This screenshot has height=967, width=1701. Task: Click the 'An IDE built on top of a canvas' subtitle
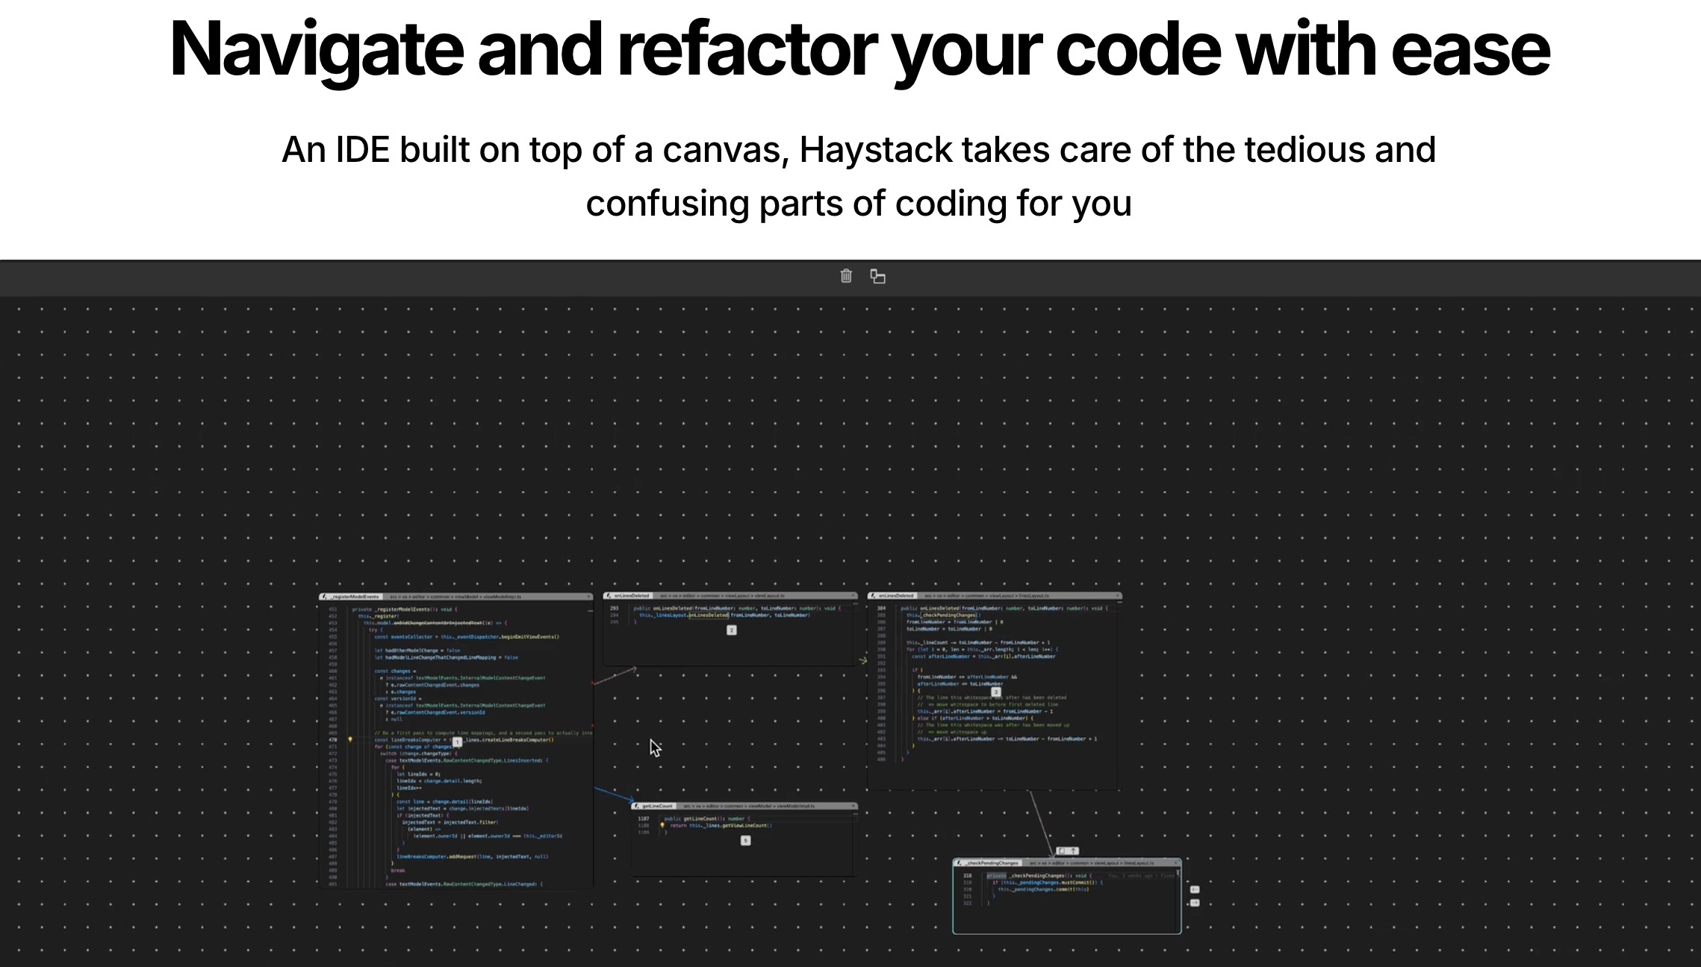coord(859,176)
